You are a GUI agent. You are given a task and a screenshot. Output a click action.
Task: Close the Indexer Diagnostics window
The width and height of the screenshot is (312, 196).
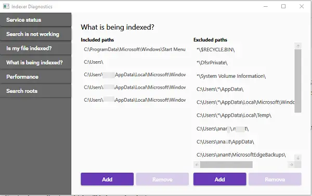[302, 6]
